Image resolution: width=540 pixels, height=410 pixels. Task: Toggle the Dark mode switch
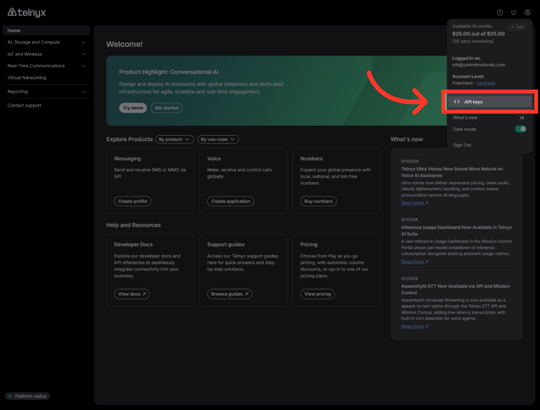[x=521, y=129]
